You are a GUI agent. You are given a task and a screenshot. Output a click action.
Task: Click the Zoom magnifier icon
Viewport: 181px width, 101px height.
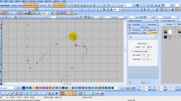(x=118, y=5)
